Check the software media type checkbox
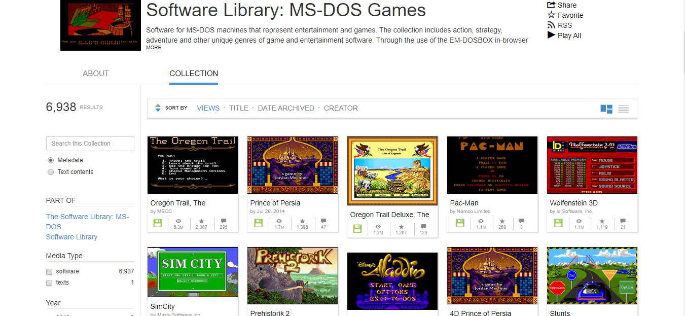 coord(49,271)
